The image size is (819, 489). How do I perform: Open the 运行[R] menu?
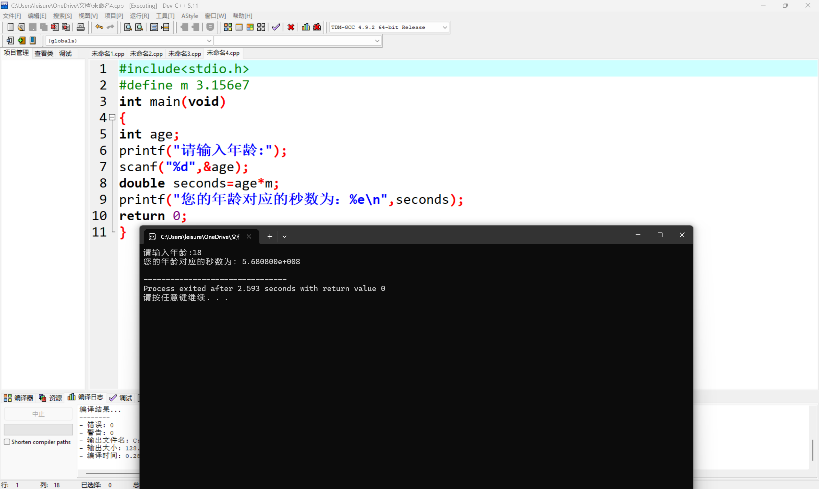tap(139, 16)
